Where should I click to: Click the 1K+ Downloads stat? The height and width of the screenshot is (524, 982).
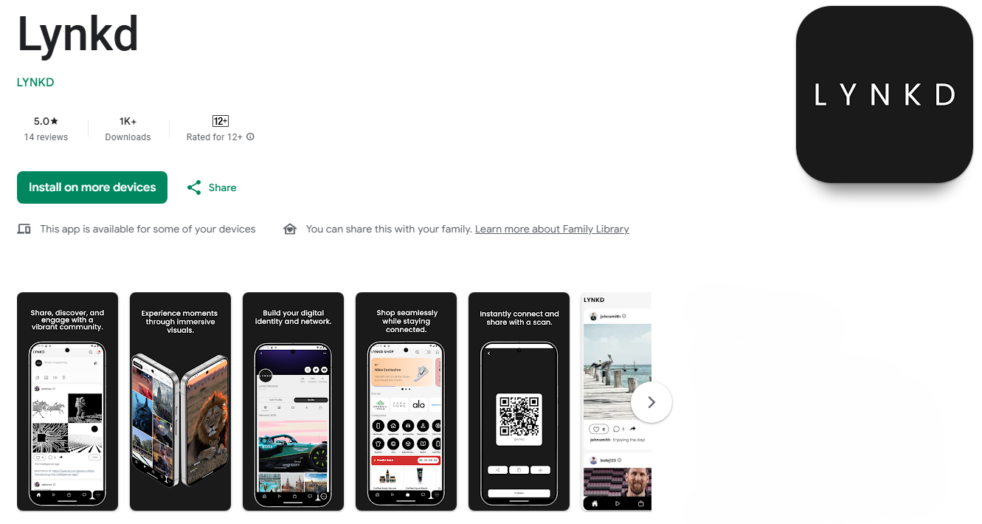click(x=128, y=128)
